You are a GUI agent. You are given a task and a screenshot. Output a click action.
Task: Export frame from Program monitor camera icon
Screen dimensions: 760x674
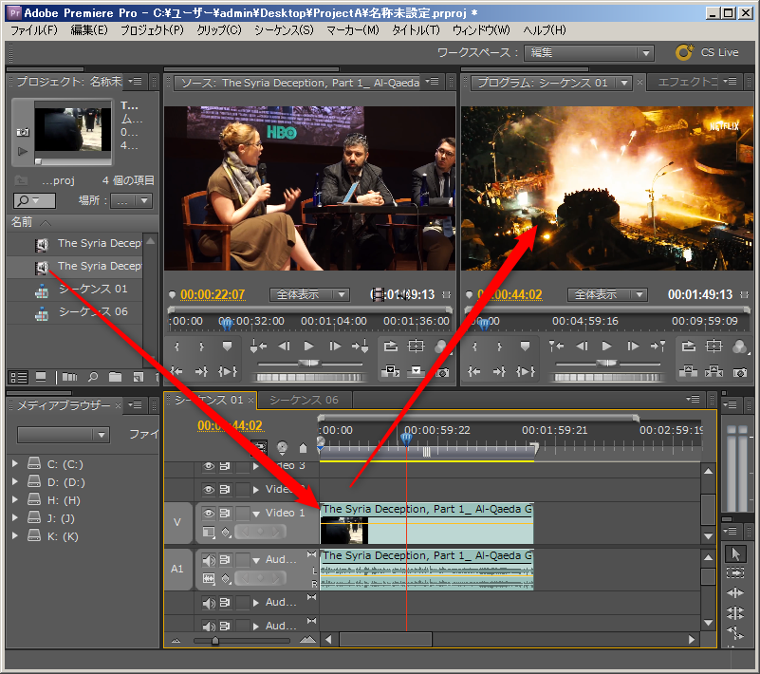point(740,372)
